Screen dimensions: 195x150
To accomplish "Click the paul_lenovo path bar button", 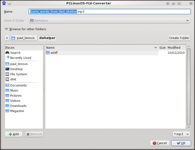I will coord(24,38).
